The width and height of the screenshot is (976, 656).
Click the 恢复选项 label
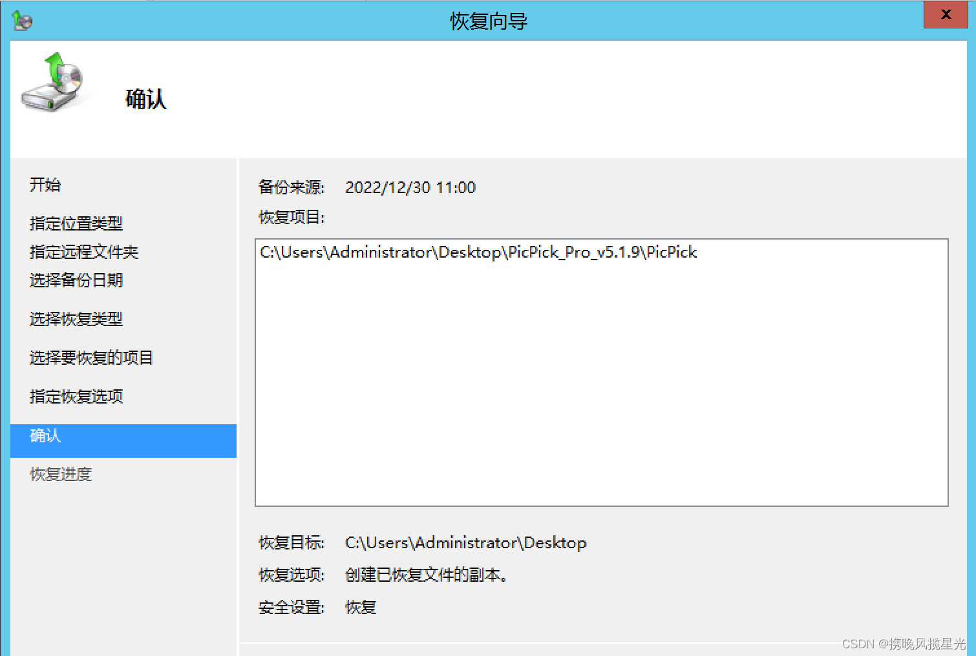[292, 575]
